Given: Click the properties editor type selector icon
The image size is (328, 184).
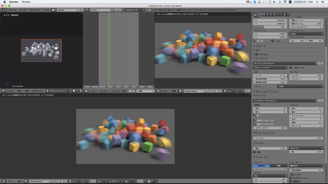Looking at the screenshot, I should (x=255, y=15).
